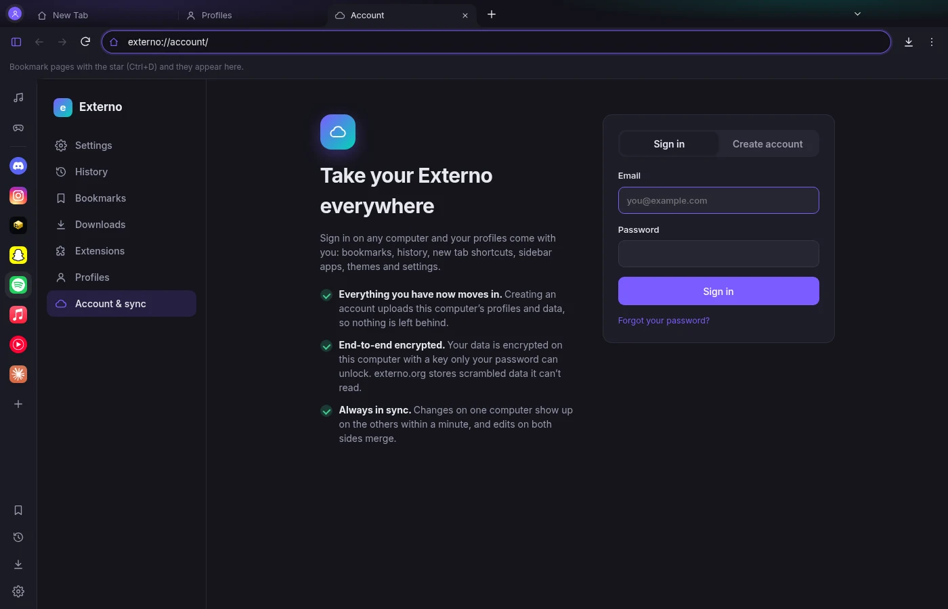Open the bookmarks icon in the lower sidebar
Screen dimensions: 948x609
pos(18,510)
